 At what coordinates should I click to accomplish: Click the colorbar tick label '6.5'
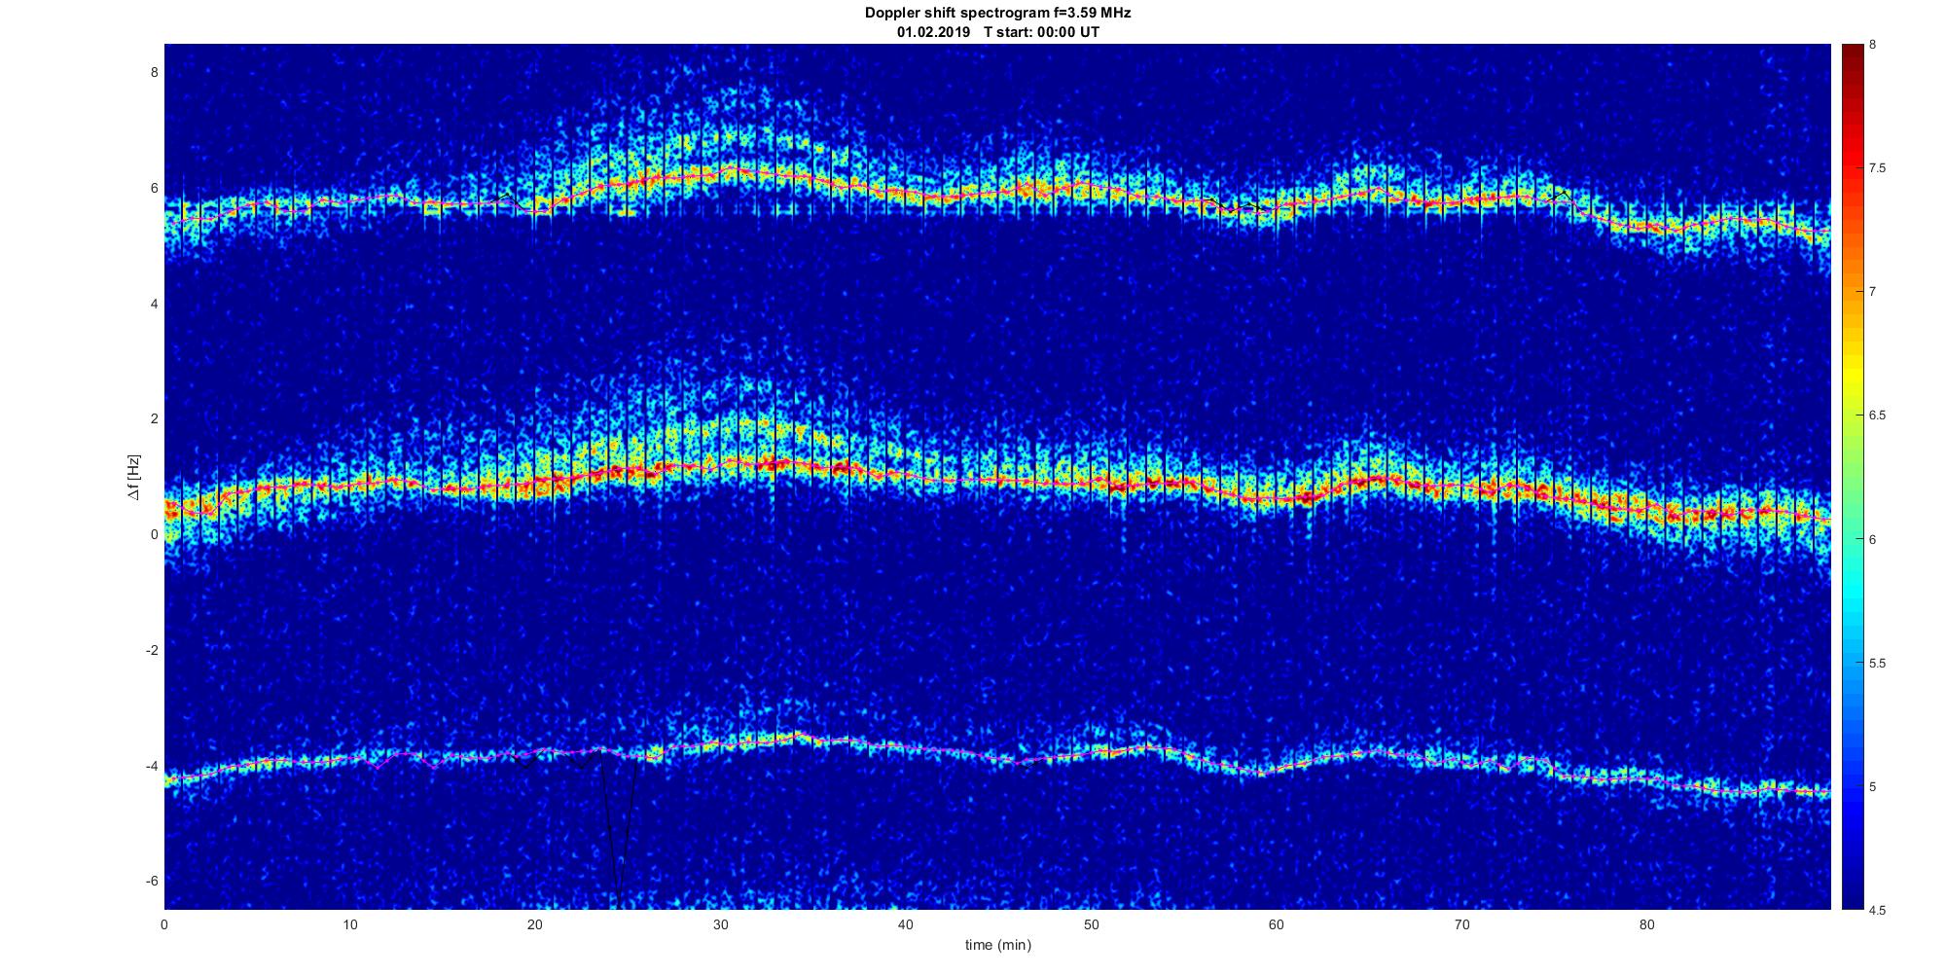[1878, 416]
